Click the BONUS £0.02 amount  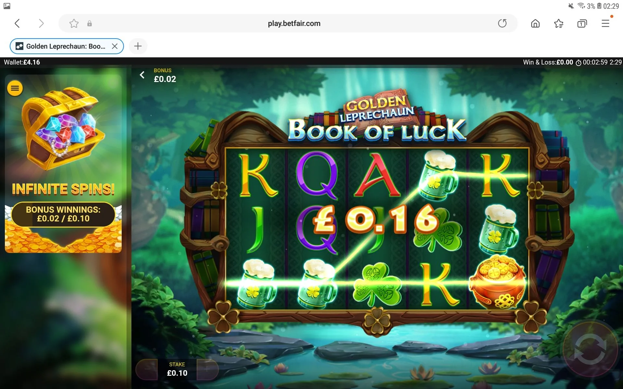pos(165,79)
